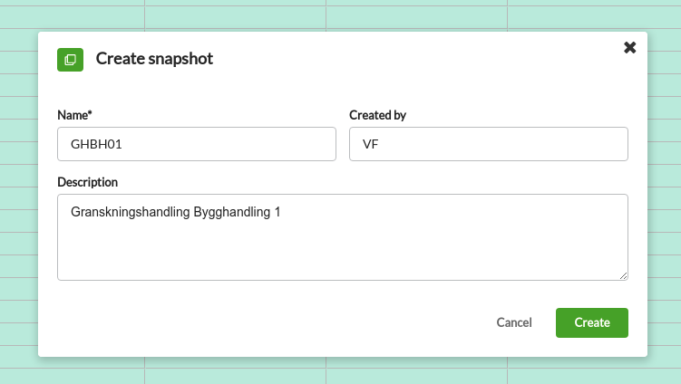The image size is (681, 384).
Task: Close the Create snapshot dialog with X
Action: [629, 47]
